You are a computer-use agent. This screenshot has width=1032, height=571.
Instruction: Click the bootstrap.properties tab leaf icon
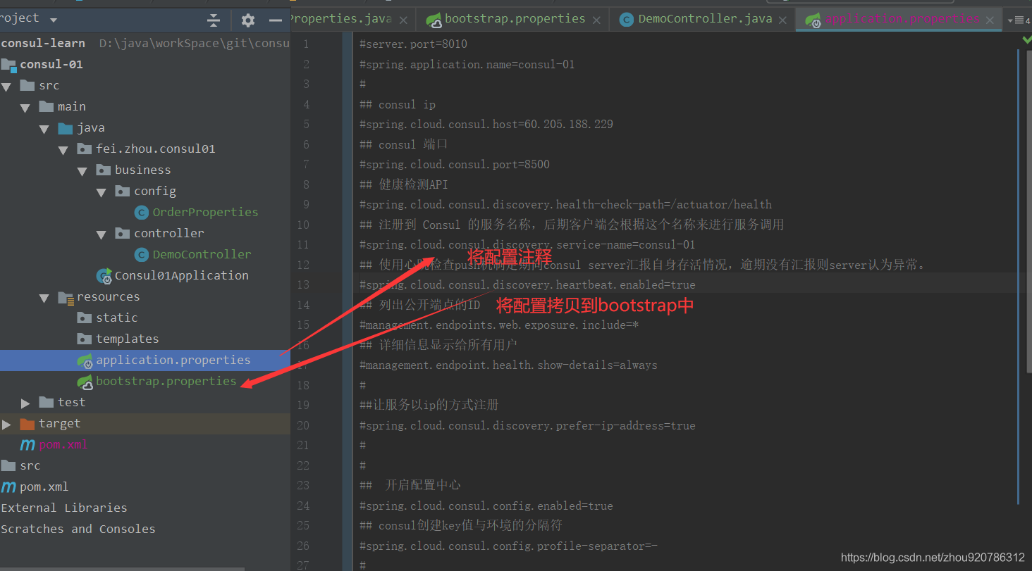click(x=434, y=20)
